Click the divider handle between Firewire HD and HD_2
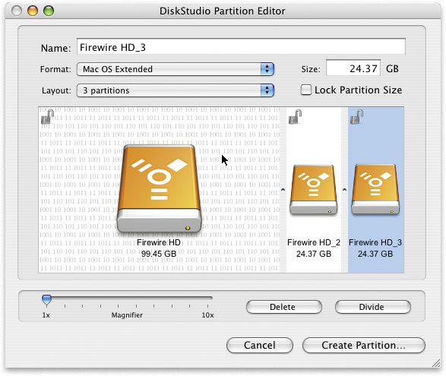This screenshot has width=446, height=376. pos(283,190)
